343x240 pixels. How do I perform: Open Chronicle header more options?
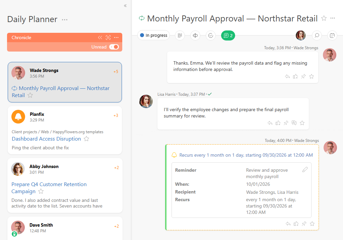(116, 37)
